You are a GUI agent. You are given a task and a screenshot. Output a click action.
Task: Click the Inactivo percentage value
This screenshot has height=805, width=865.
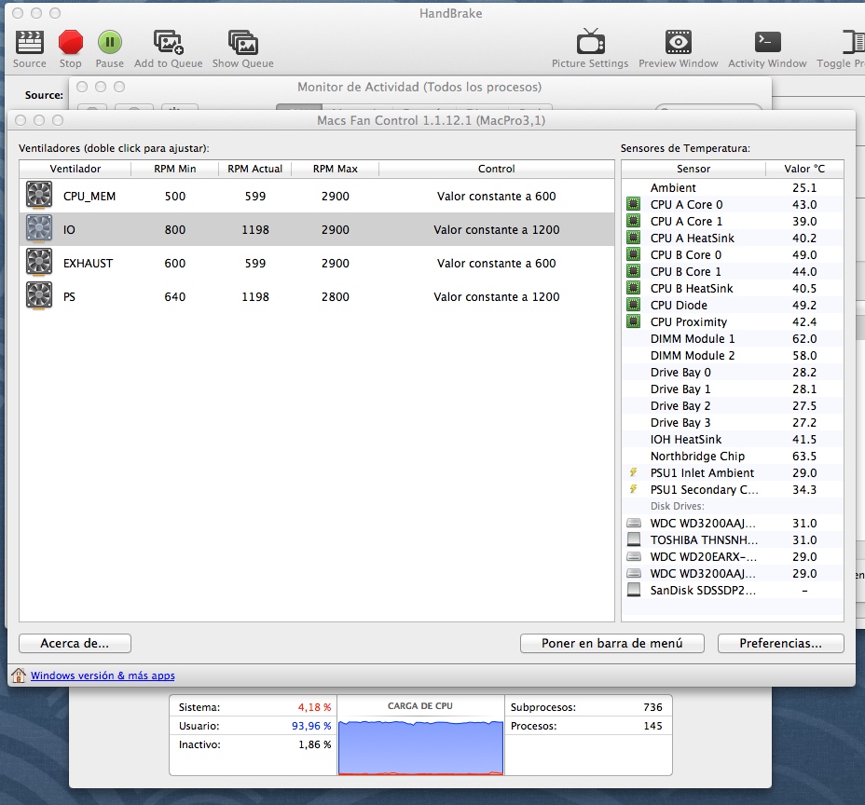[314, 744]
